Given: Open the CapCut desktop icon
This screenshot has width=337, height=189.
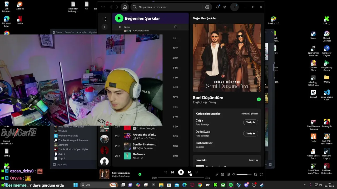Looking at the screenshot, I should [x=313, y=94].
